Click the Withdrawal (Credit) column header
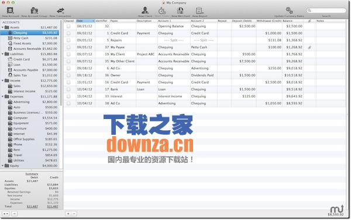Image resolution: width=351 pixels, height=220 pixels. point(269,21)
